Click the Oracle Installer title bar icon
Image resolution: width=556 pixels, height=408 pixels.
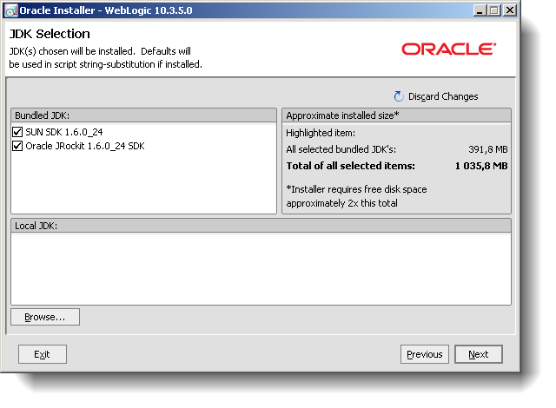11,10
